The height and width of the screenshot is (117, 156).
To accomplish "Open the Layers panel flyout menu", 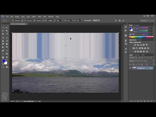I will (154, 55).
